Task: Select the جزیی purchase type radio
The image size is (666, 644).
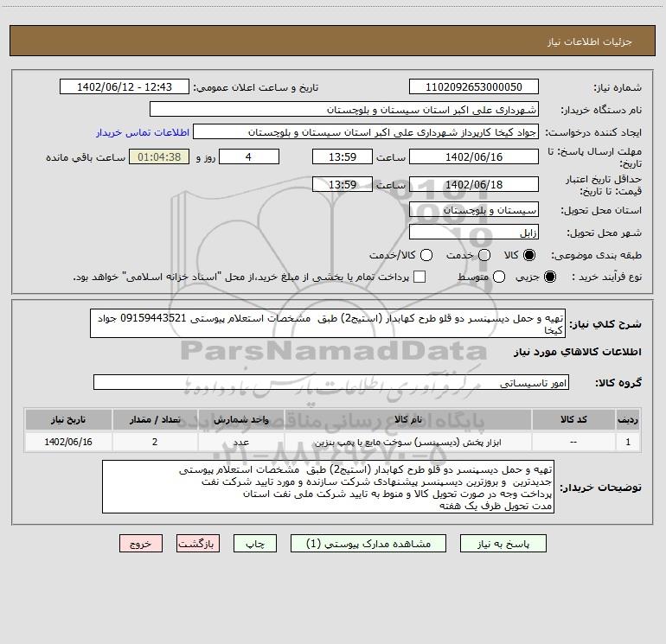Action: (x=550, y=277)
